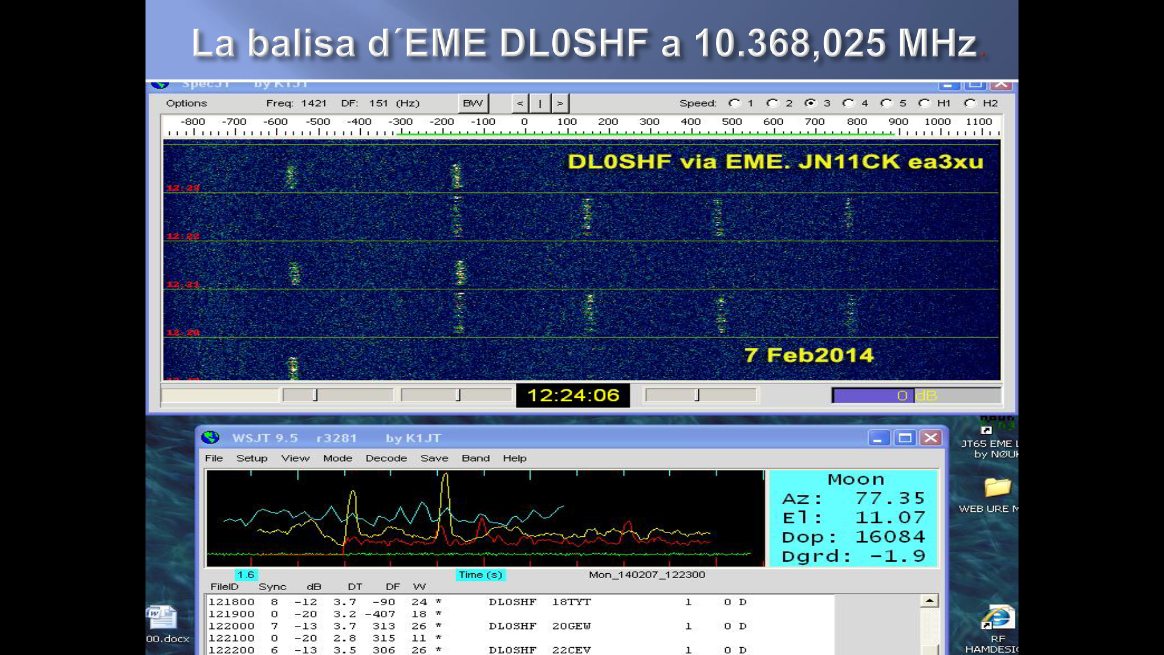Click the WSJT globe icon in title bar
The width and height of the screenshot is (1164, 655).
click(210, 437)
